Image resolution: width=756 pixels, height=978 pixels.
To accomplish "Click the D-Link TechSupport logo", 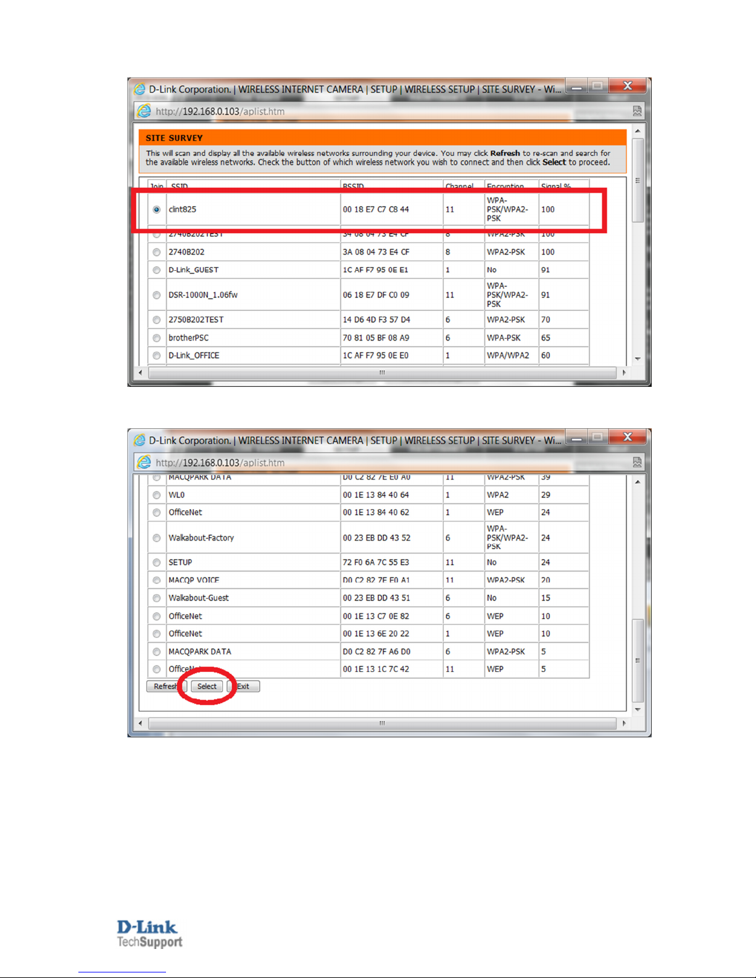I will click(149, 934).
